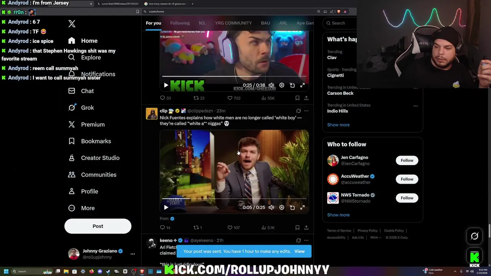Switch to the For you tab

pos(153,23)
